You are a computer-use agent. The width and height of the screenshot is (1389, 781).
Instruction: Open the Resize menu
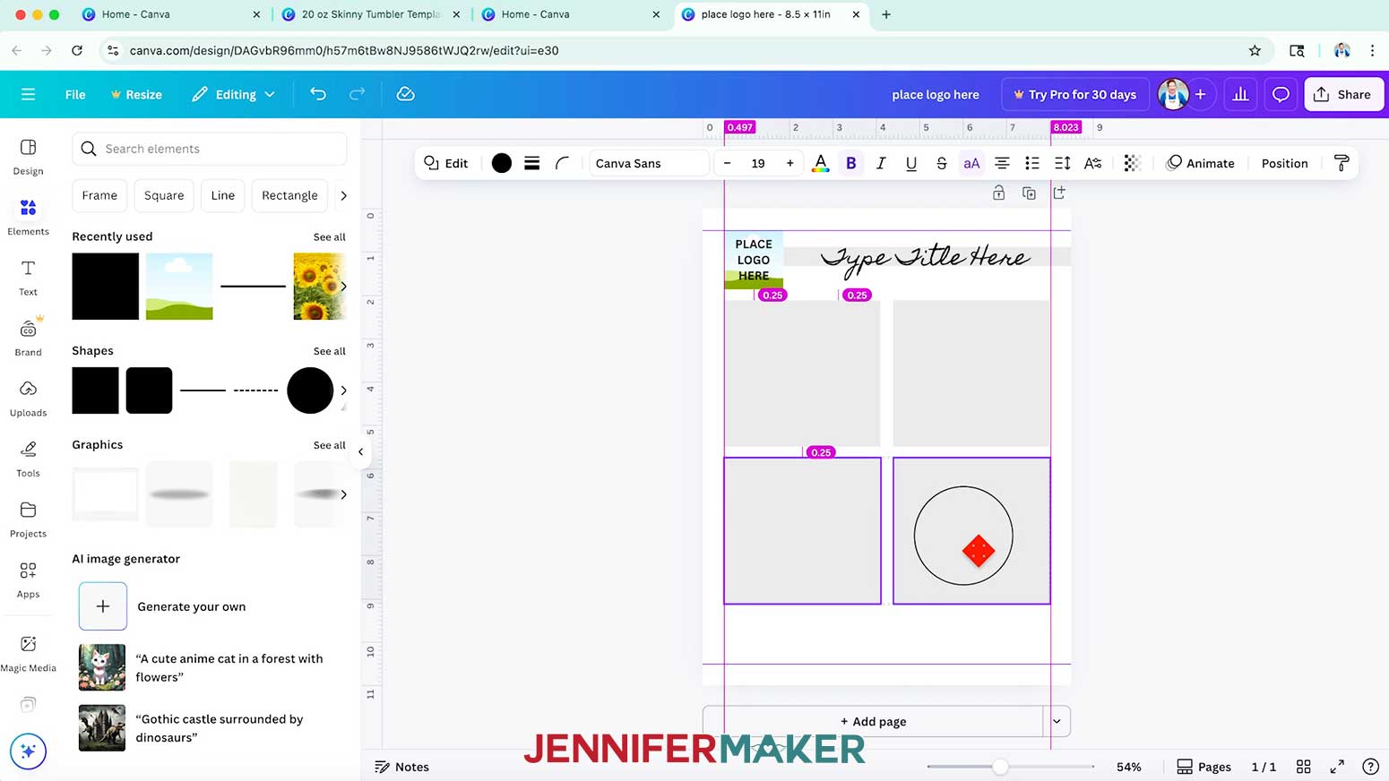(136, 94)
